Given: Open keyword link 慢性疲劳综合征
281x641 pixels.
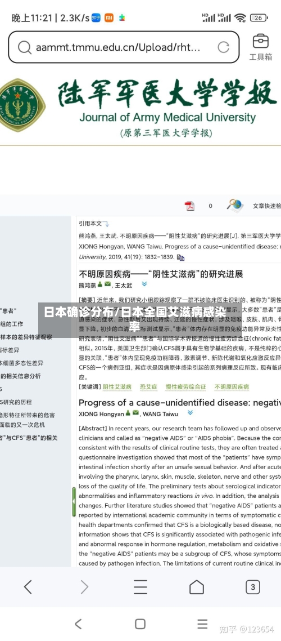Looking at the screenshot, I should 185,387.
